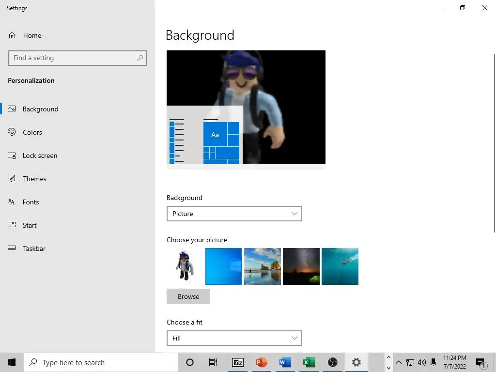Screen dimensions: 496x372
Task: Click the volume speaker icon
Action: (x=422, y=362)
